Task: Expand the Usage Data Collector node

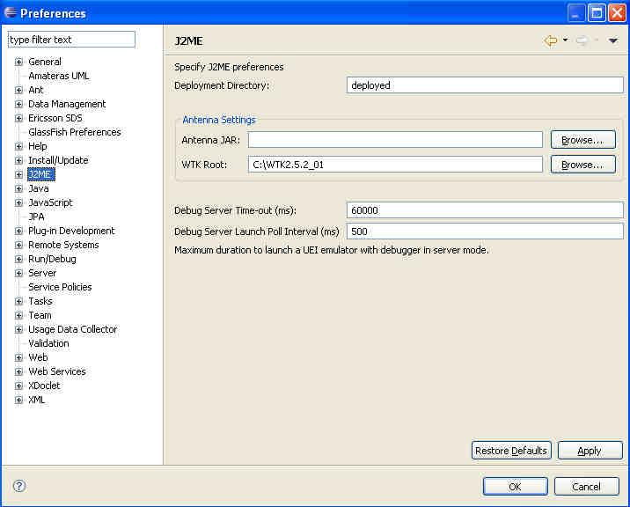Action: pyautogui.click(x=18, y=329)
